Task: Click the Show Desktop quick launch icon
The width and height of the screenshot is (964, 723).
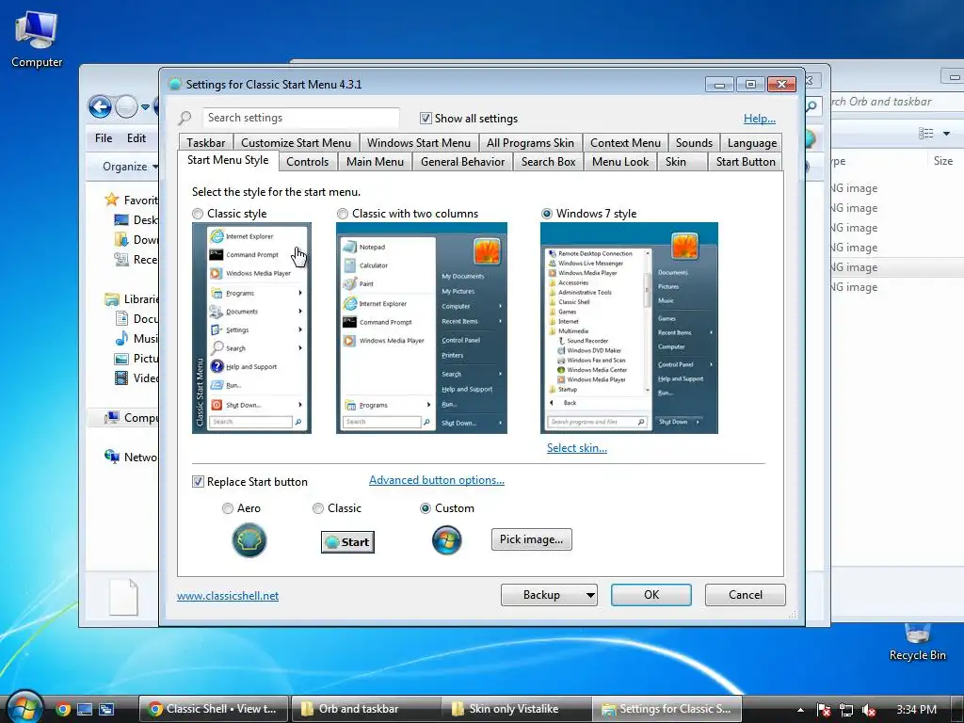Action: pos(84,709)
